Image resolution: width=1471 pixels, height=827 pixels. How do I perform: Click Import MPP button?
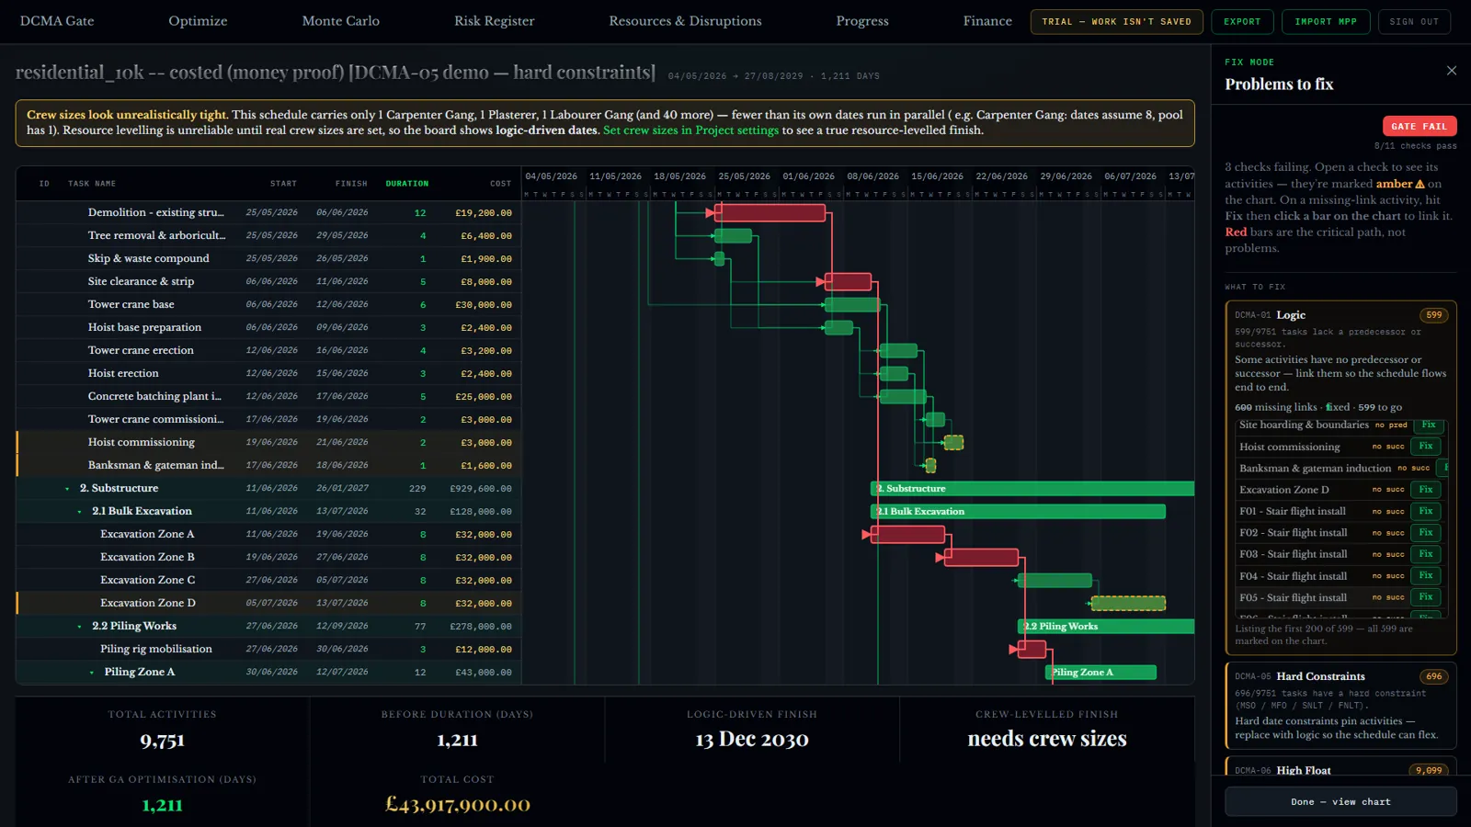point(1326,21)
